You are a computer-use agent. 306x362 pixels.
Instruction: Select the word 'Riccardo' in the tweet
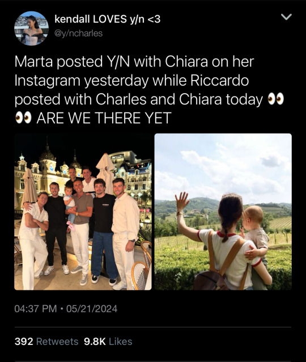pyautogui.click(x=220, y=81)
